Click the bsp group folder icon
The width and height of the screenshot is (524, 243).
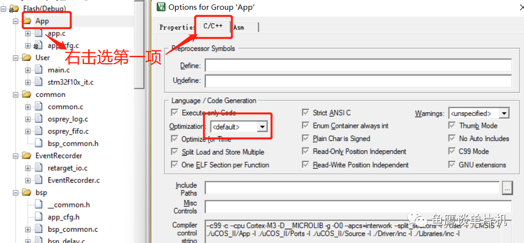click(27, 193)
